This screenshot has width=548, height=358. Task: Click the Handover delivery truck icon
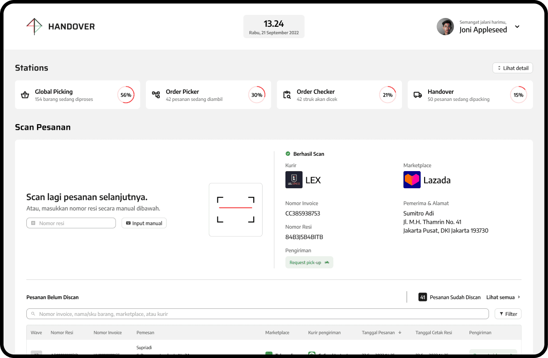click(418, 95)
